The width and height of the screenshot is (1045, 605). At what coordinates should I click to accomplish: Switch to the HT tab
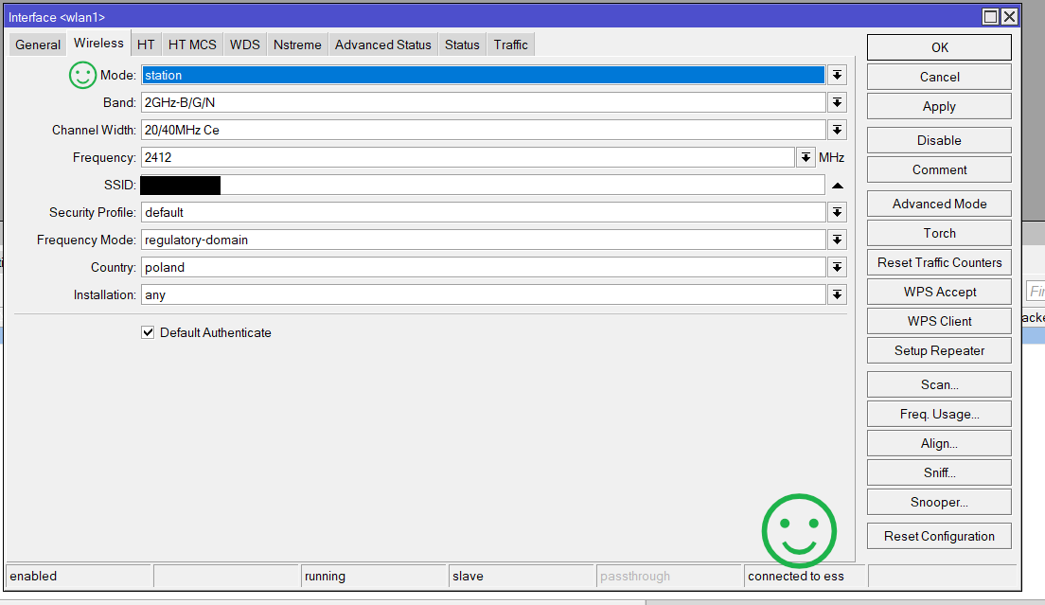[x=146, y=44]
